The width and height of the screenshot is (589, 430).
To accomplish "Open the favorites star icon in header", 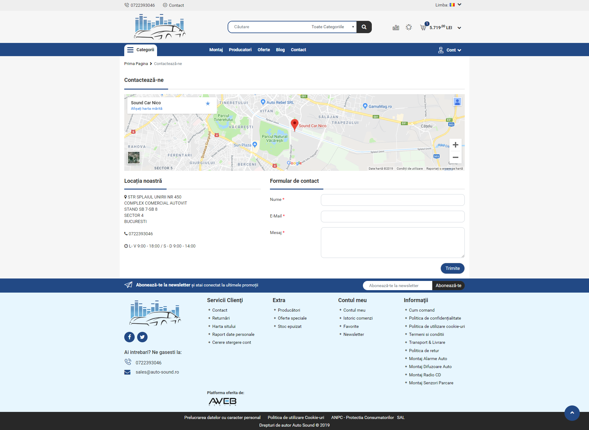I will coord(409,27).
